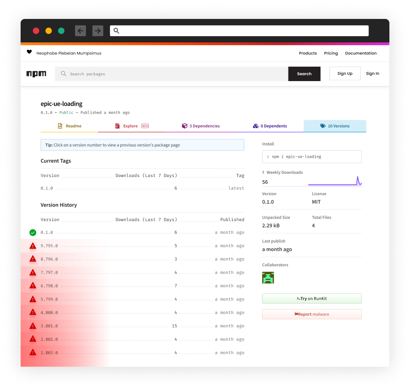The width and height of the screenshot is (410, 389).
Task: Open the Explore beta tab
Action: point(132,126)
